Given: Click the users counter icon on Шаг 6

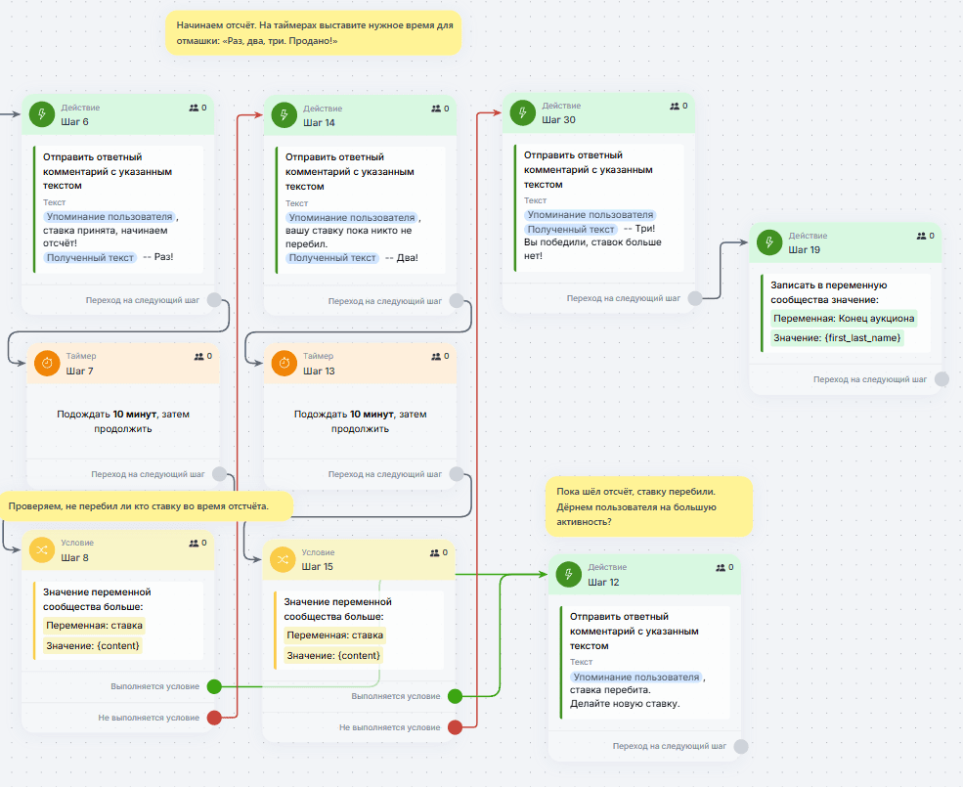Looking at the screenshot, I should coord(195,108).
